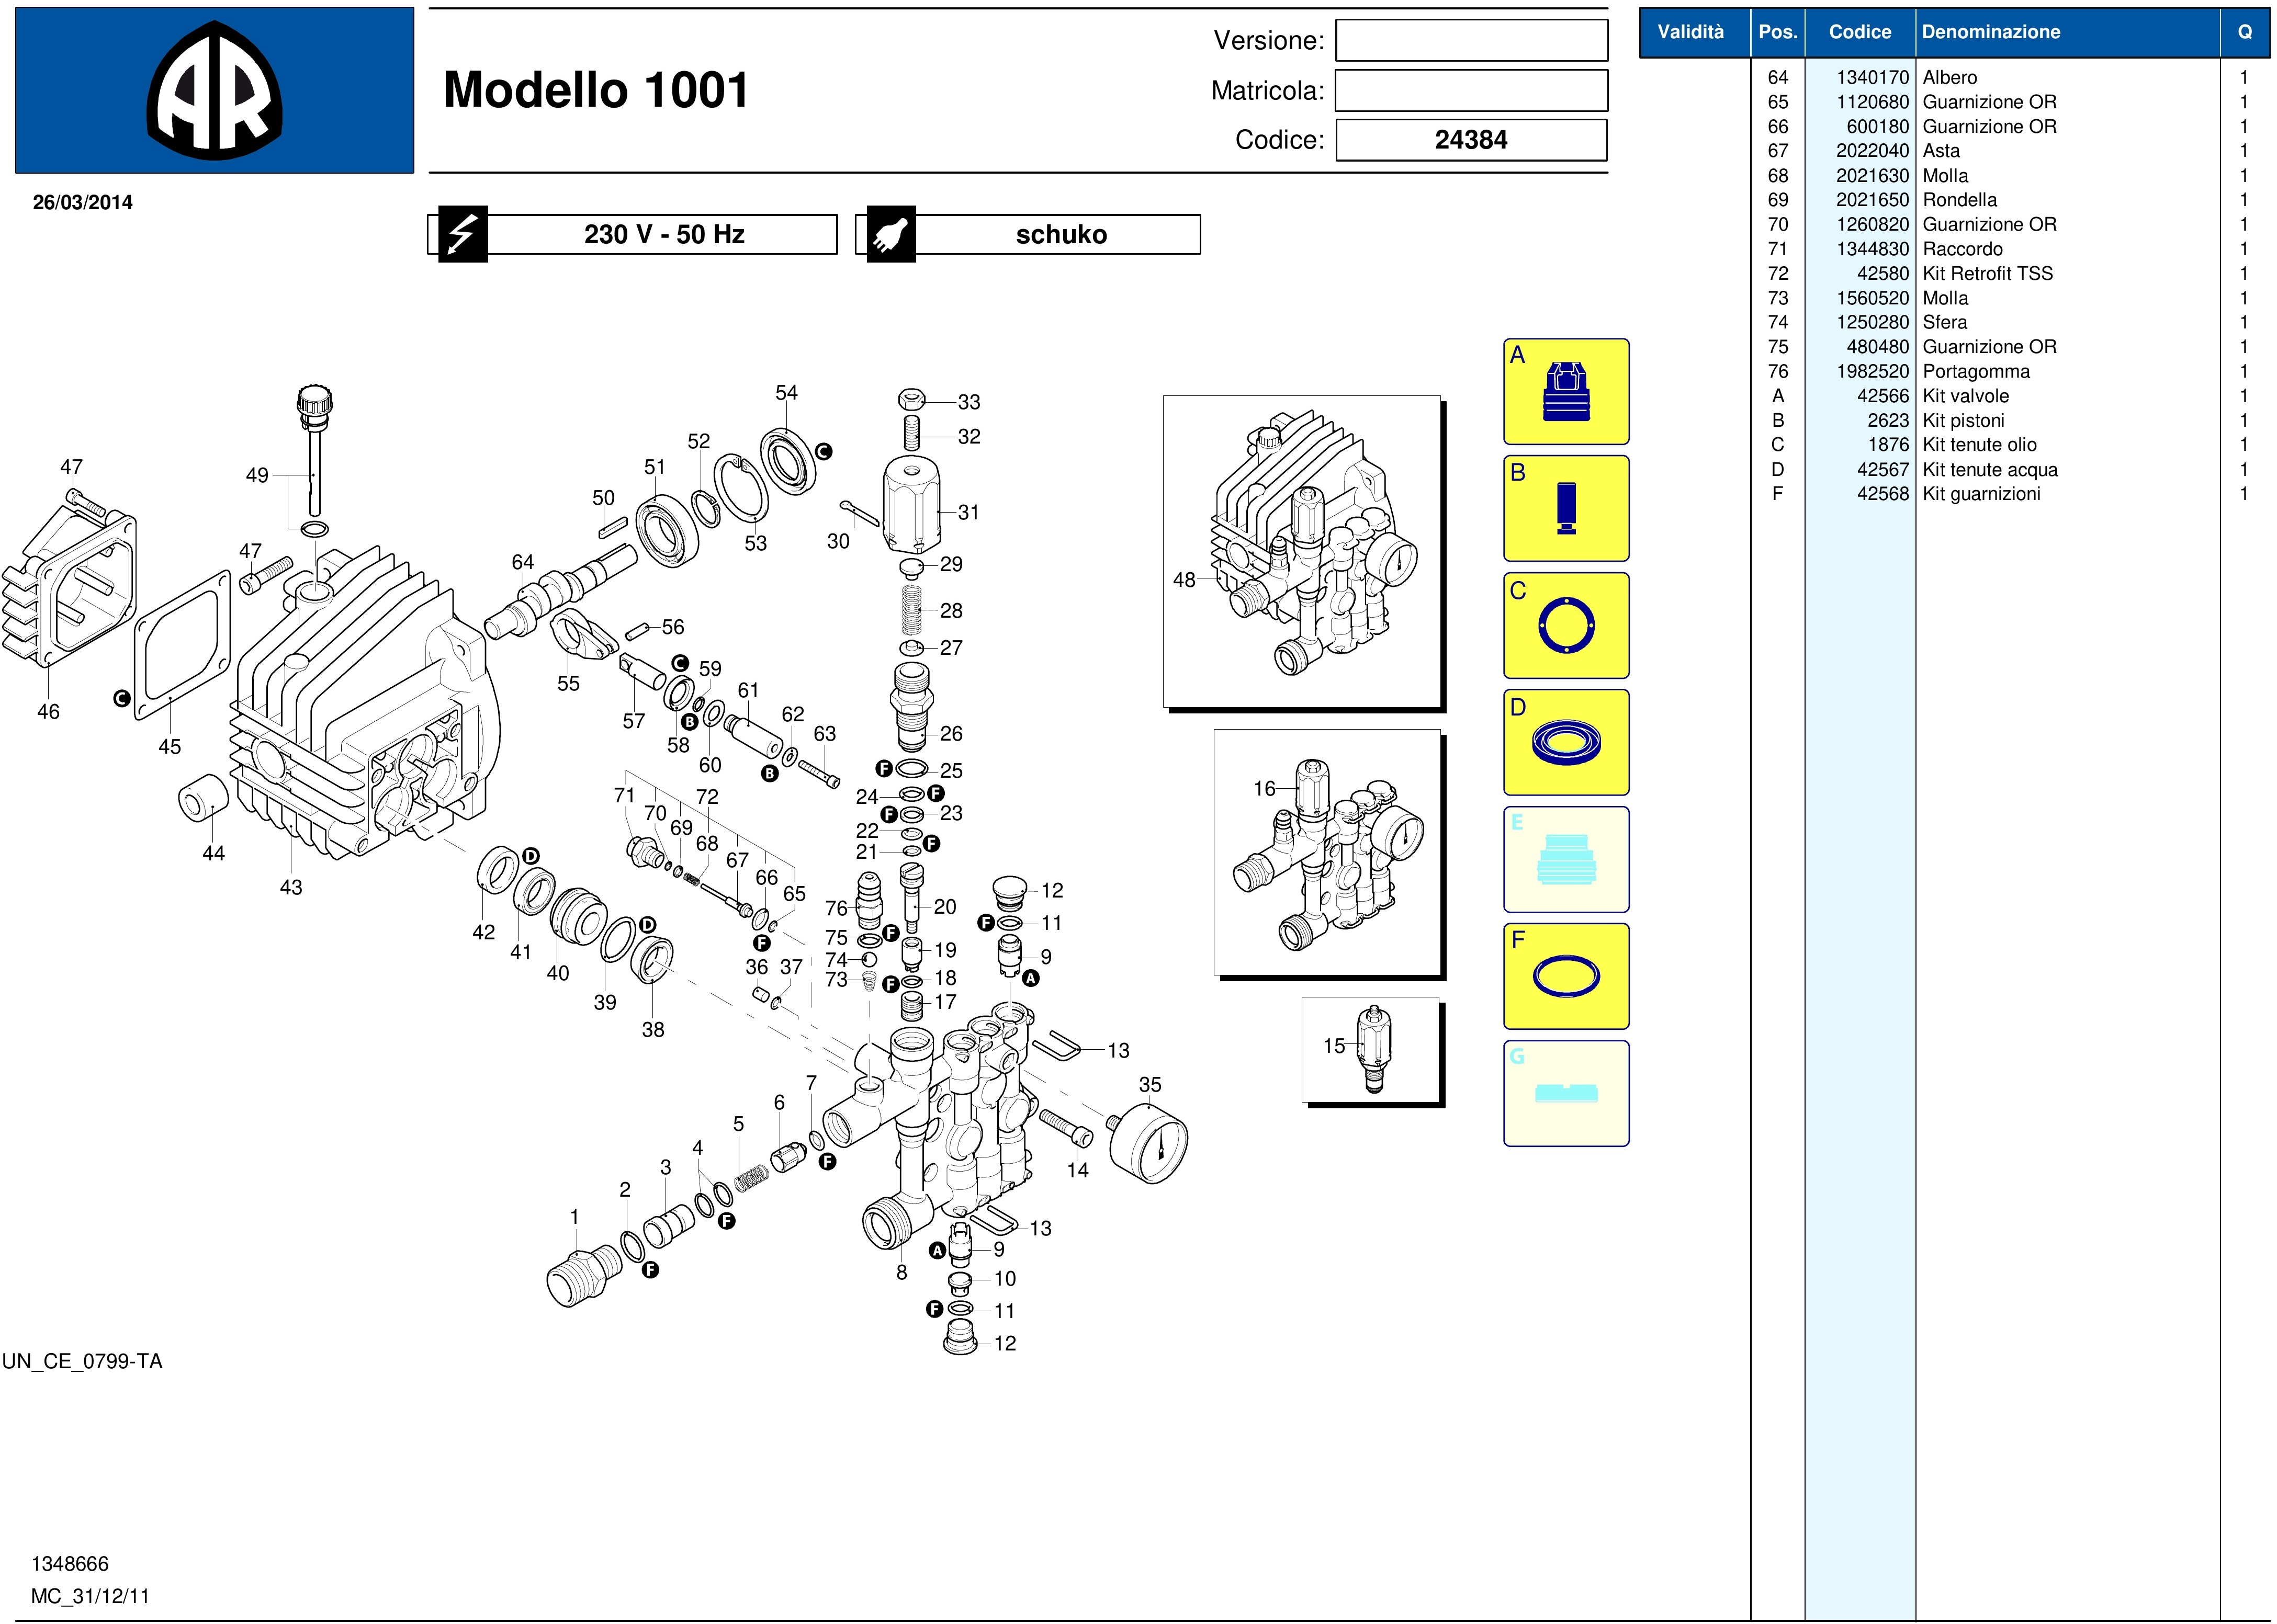This screenshot has width=2277, height=1624.
Task: Click the AR company logo
Action: click(x=214, y=91)
